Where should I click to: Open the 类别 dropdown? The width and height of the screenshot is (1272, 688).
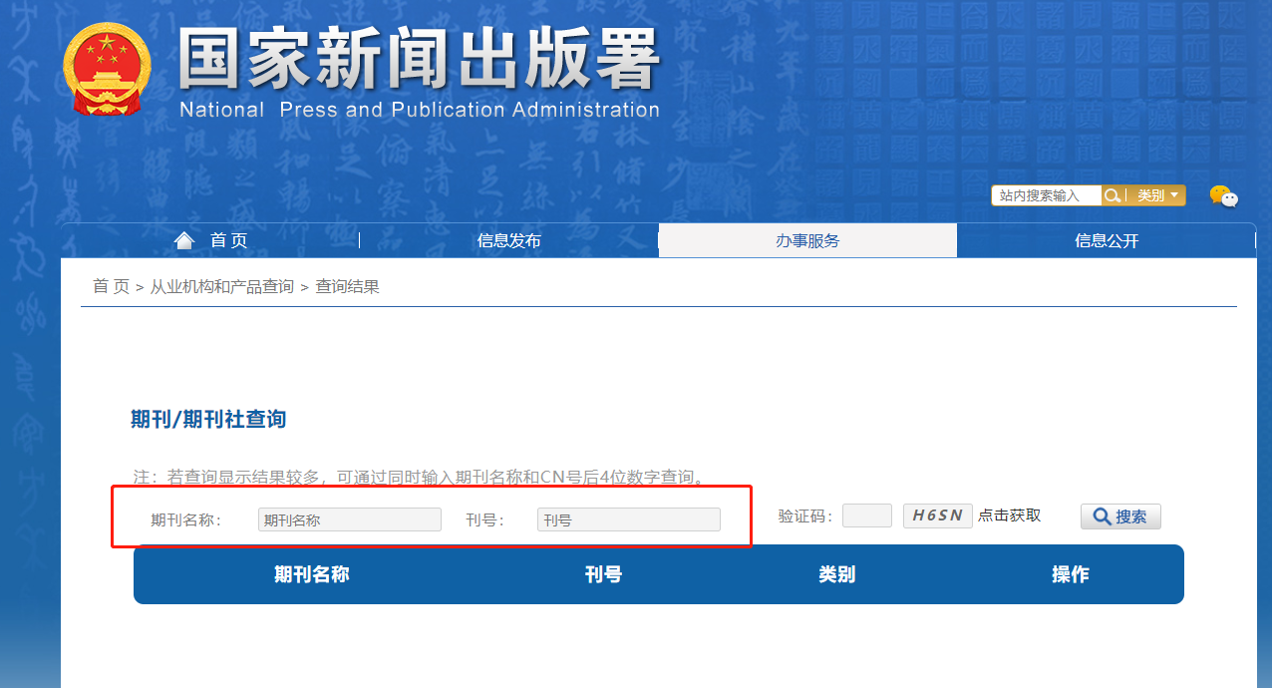pos(1157,195)
